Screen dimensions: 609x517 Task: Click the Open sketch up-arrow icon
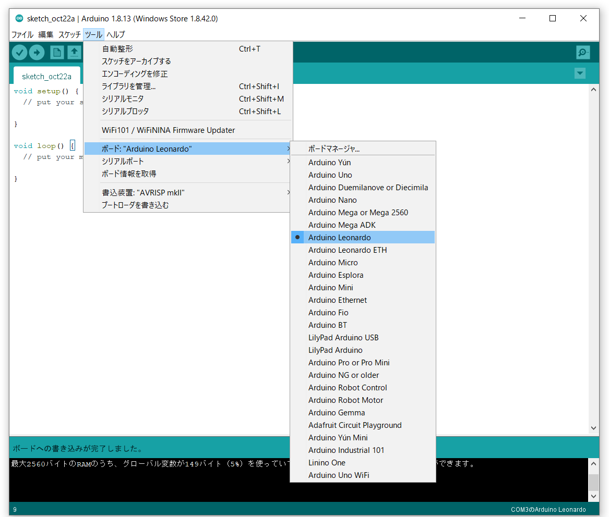[74, 52]
